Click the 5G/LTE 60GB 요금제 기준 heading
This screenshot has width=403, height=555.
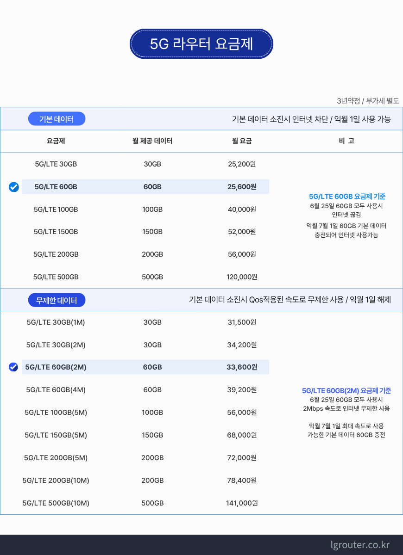pyautogui.click(x=347, y=197)
